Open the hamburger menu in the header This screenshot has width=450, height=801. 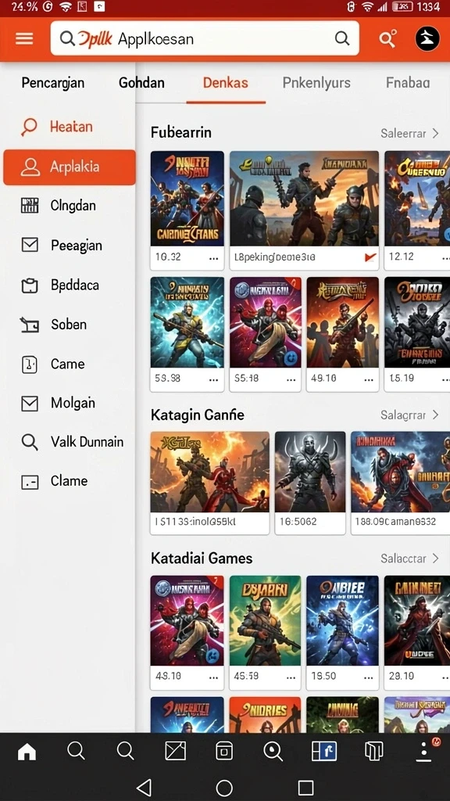(x=24, y=38)
